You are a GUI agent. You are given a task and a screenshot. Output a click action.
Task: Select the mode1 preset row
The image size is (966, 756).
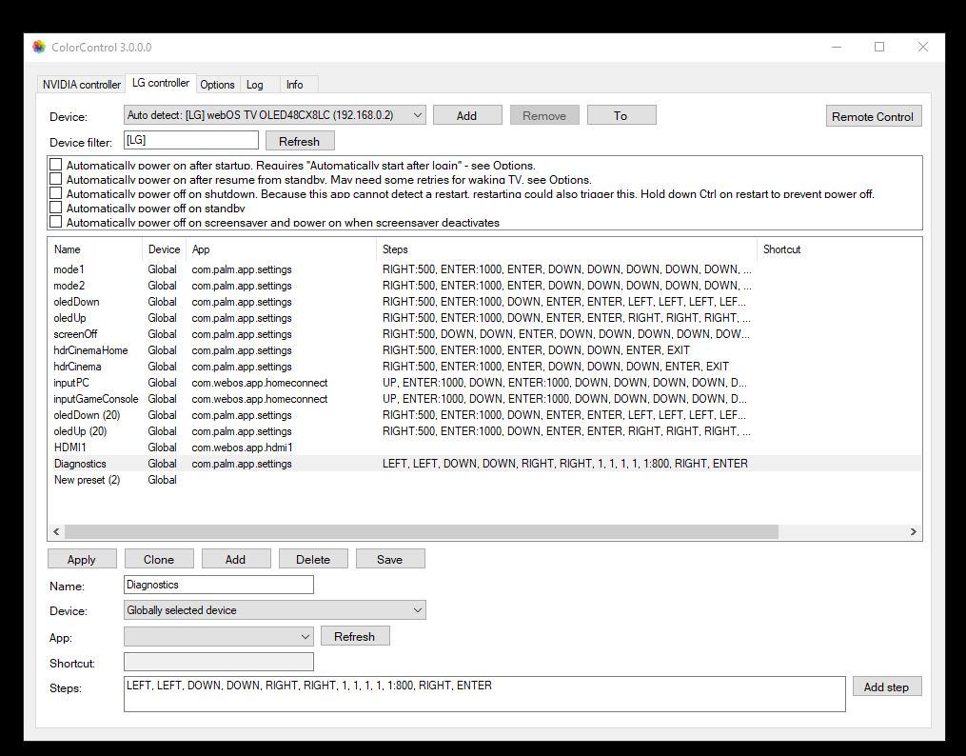coord(484,269)
